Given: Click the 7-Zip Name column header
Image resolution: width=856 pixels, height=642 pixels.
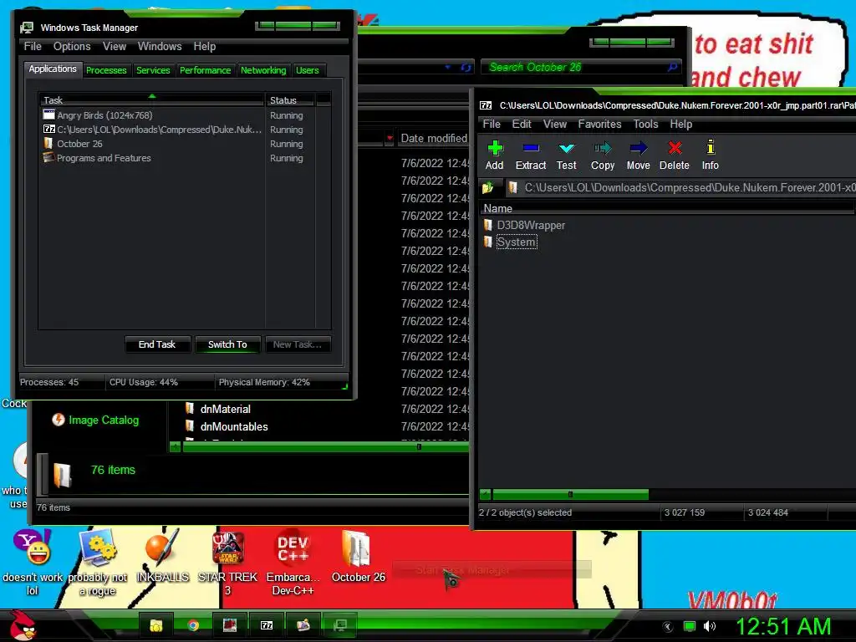Looking at the screenshot, I should pyautogui.click(x=666, y=208).
